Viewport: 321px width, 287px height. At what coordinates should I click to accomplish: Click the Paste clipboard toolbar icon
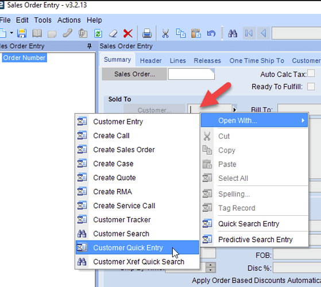point(196,33)
